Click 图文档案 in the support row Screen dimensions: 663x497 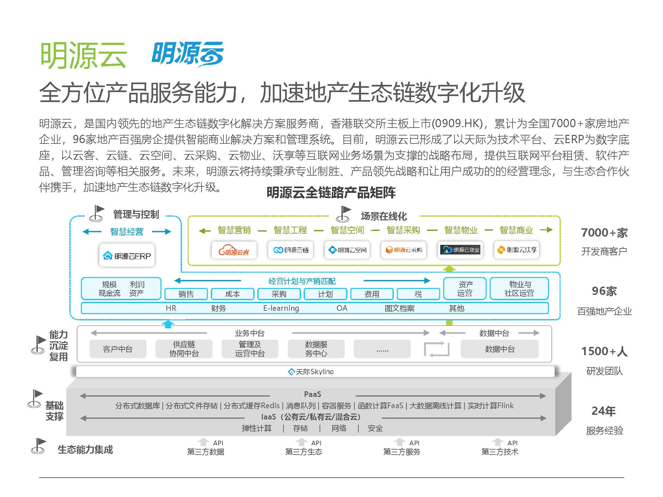tap(399, 308)
